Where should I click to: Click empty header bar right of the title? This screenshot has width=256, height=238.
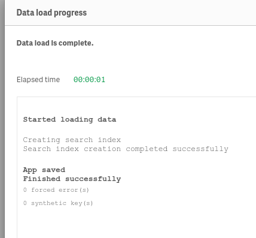172,13
